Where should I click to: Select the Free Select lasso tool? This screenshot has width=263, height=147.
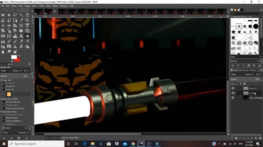(15, 15)
